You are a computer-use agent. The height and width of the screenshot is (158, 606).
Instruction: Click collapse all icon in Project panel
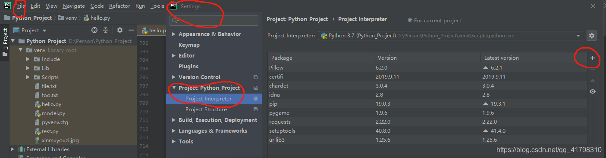click(106, 30)
